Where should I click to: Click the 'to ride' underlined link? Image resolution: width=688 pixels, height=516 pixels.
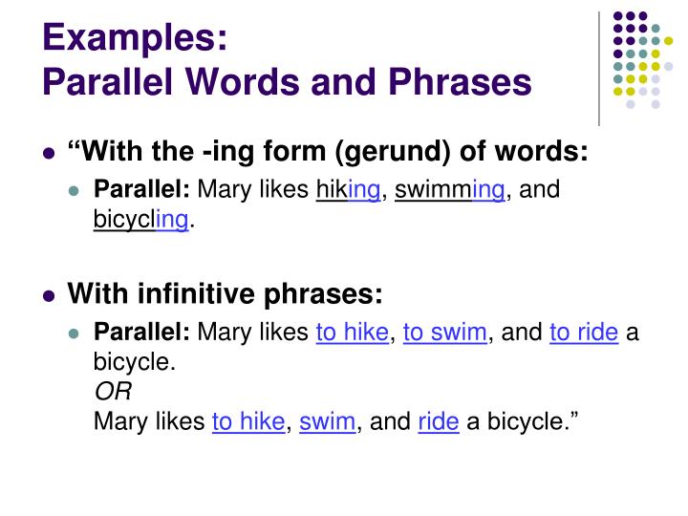(x=584, y=333)
